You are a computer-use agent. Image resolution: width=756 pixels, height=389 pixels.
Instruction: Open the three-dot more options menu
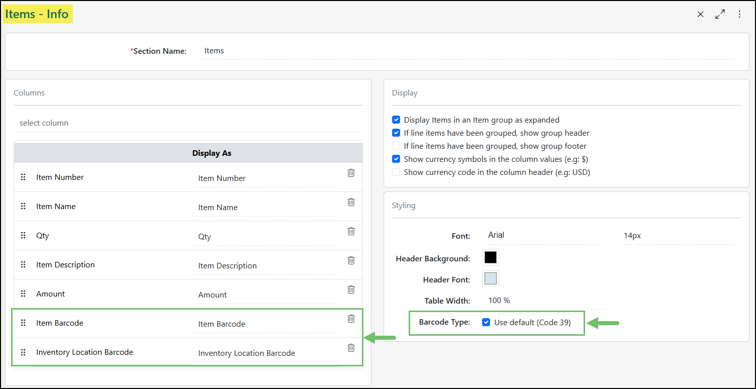pyautogui.click(x=739, y=15)
